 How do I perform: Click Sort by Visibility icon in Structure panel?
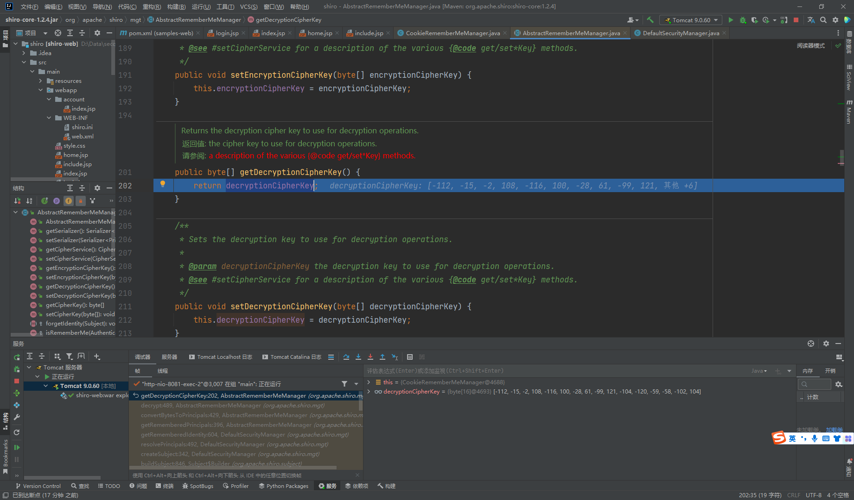tap(17, 201)
